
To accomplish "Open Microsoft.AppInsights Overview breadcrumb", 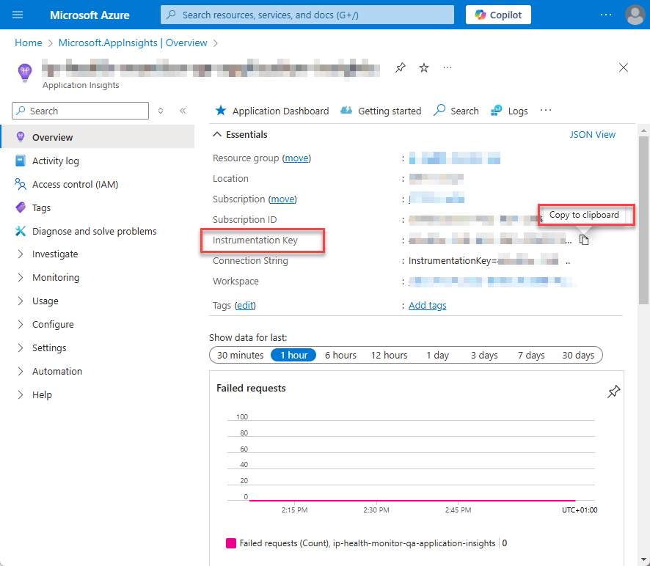I will 133,43.
